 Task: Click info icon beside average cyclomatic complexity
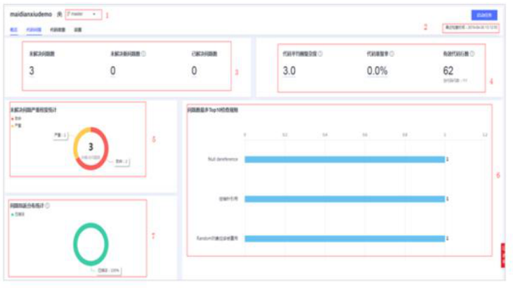320,53
